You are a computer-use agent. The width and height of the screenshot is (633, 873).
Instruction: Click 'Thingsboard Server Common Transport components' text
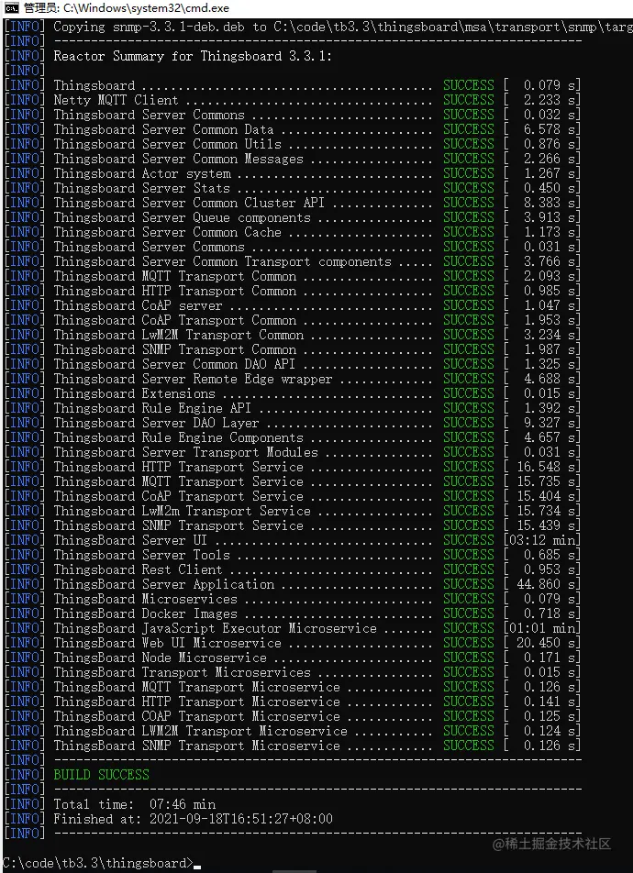222,261
